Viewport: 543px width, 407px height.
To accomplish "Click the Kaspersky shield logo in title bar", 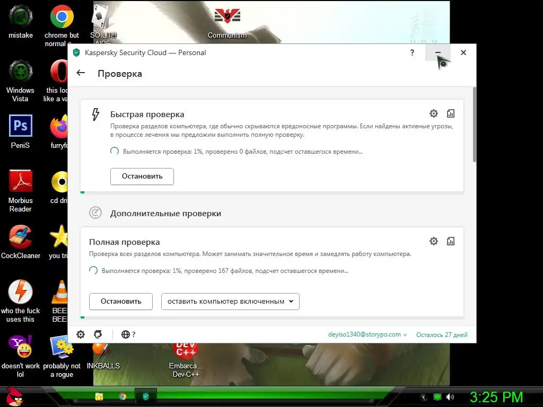I will [x=76, y=52].
